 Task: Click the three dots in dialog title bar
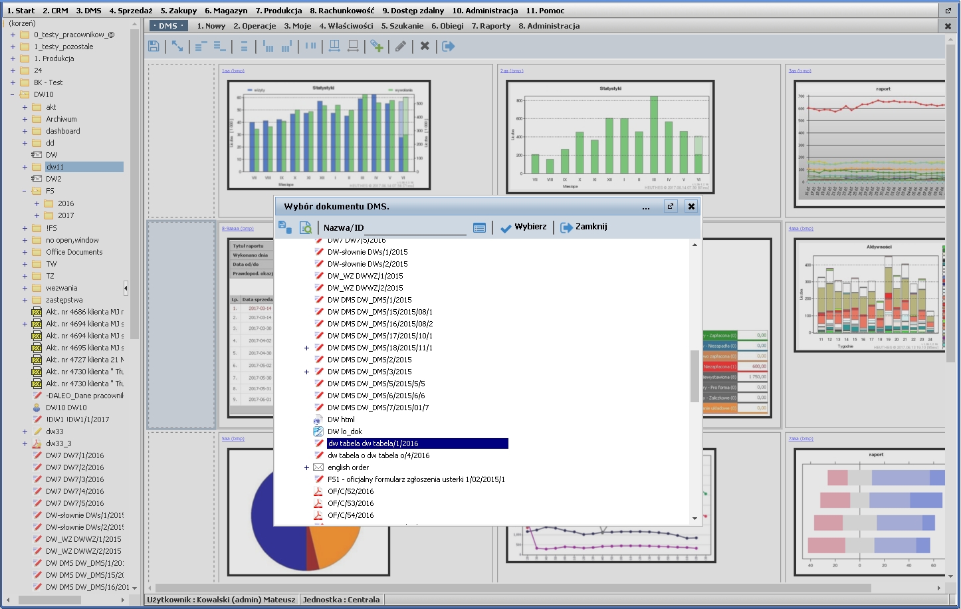[x=646, y=207]
